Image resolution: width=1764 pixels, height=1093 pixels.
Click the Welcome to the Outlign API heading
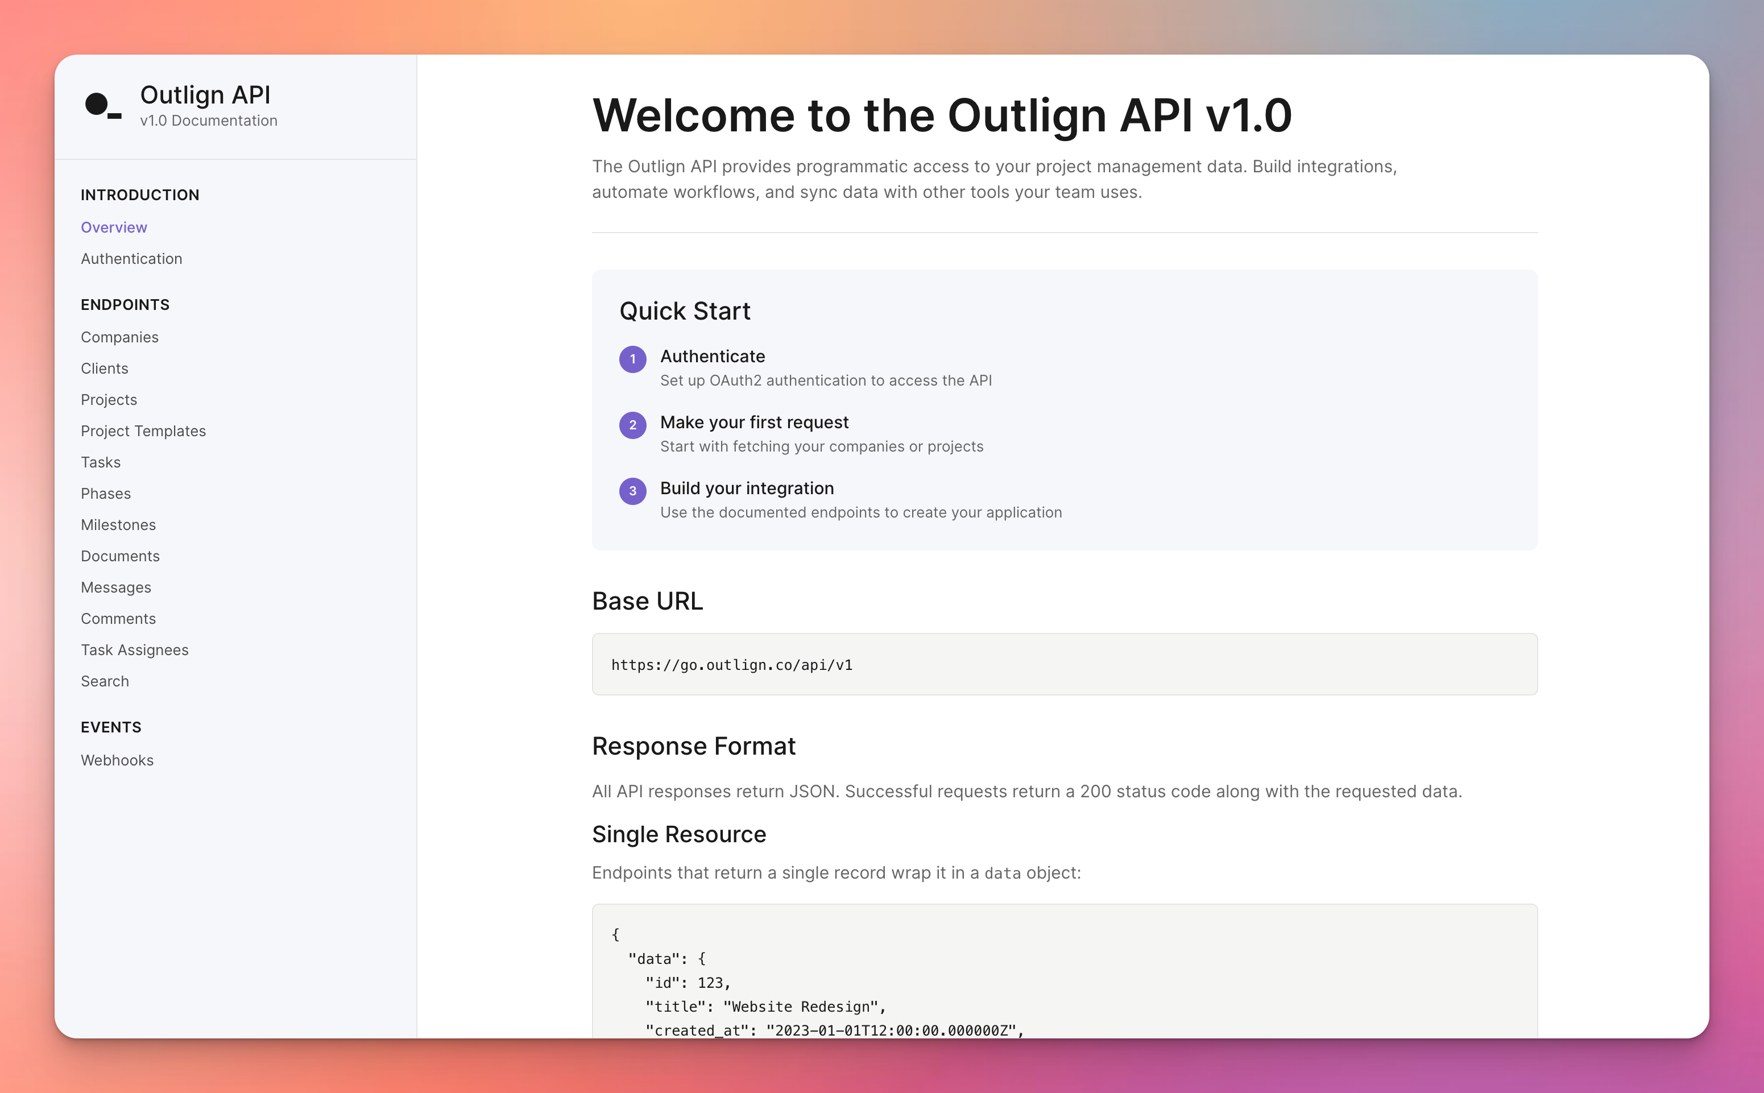pyautogui.click(x=942, y=115)
